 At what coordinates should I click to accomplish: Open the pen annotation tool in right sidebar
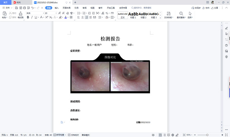coord(227,28)
